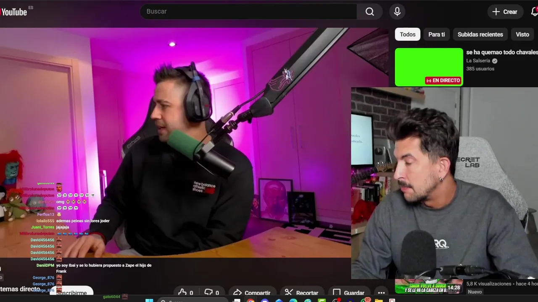Open the three-dot more actions menu
This screenshot has width=538, height=302.
(381, 293)
